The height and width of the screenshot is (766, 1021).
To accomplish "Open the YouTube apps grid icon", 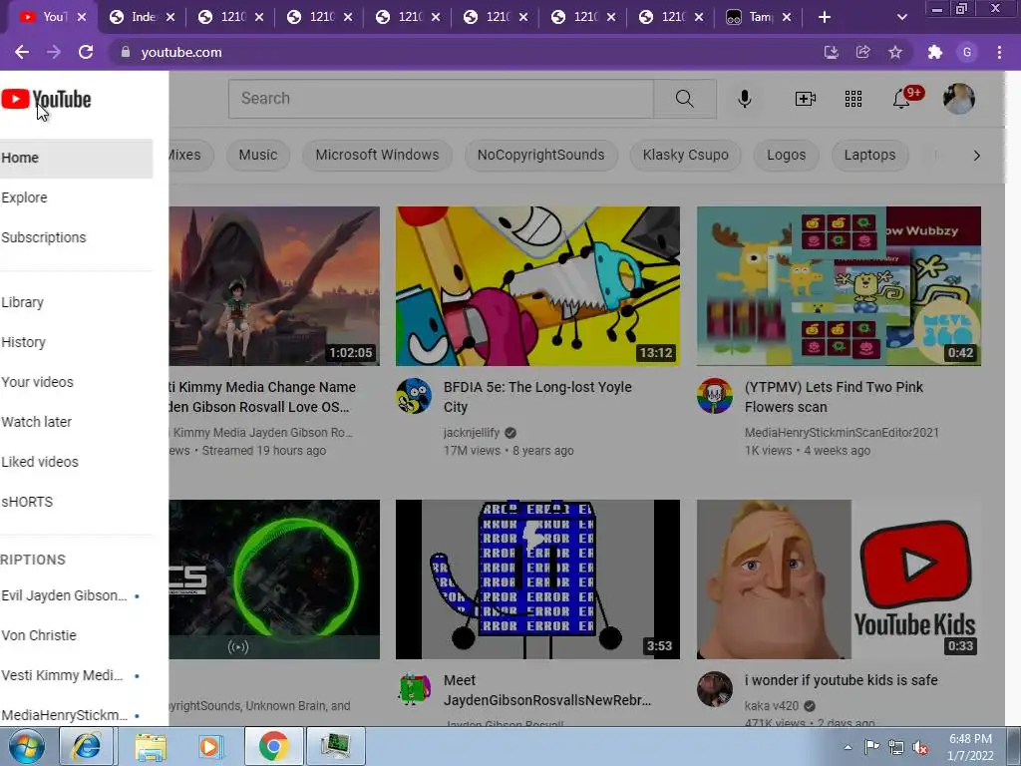I will (853, 99).
